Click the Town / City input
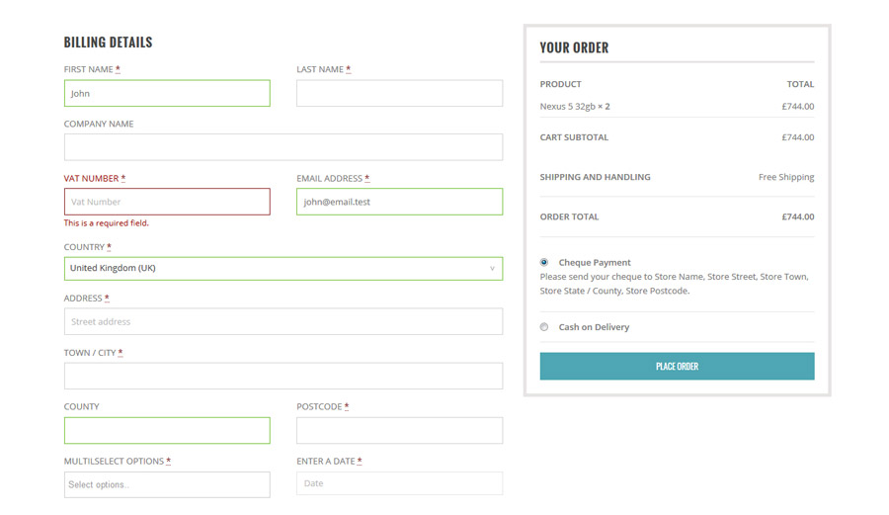The image size is (889, 515). 283,376
